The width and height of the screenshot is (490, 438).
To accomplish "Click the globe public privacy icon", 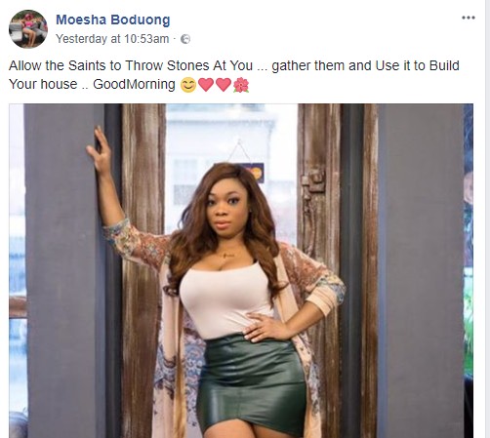I will point(185,39).
